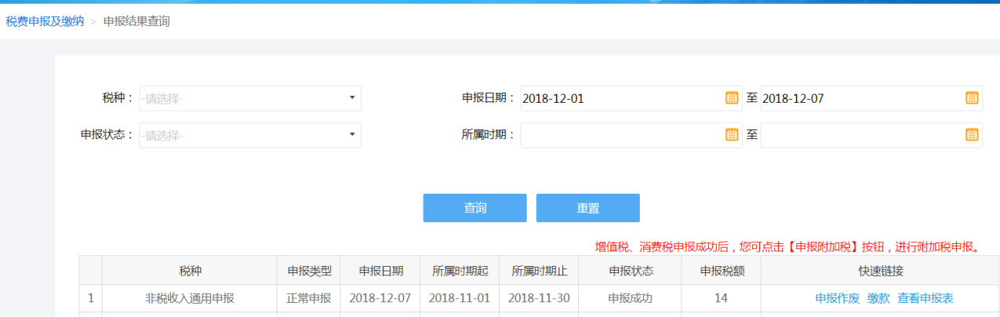The height and width of the screenshot is (317, 1000).
Task: Click row number 1 cell
Action: tap(91, 298)
